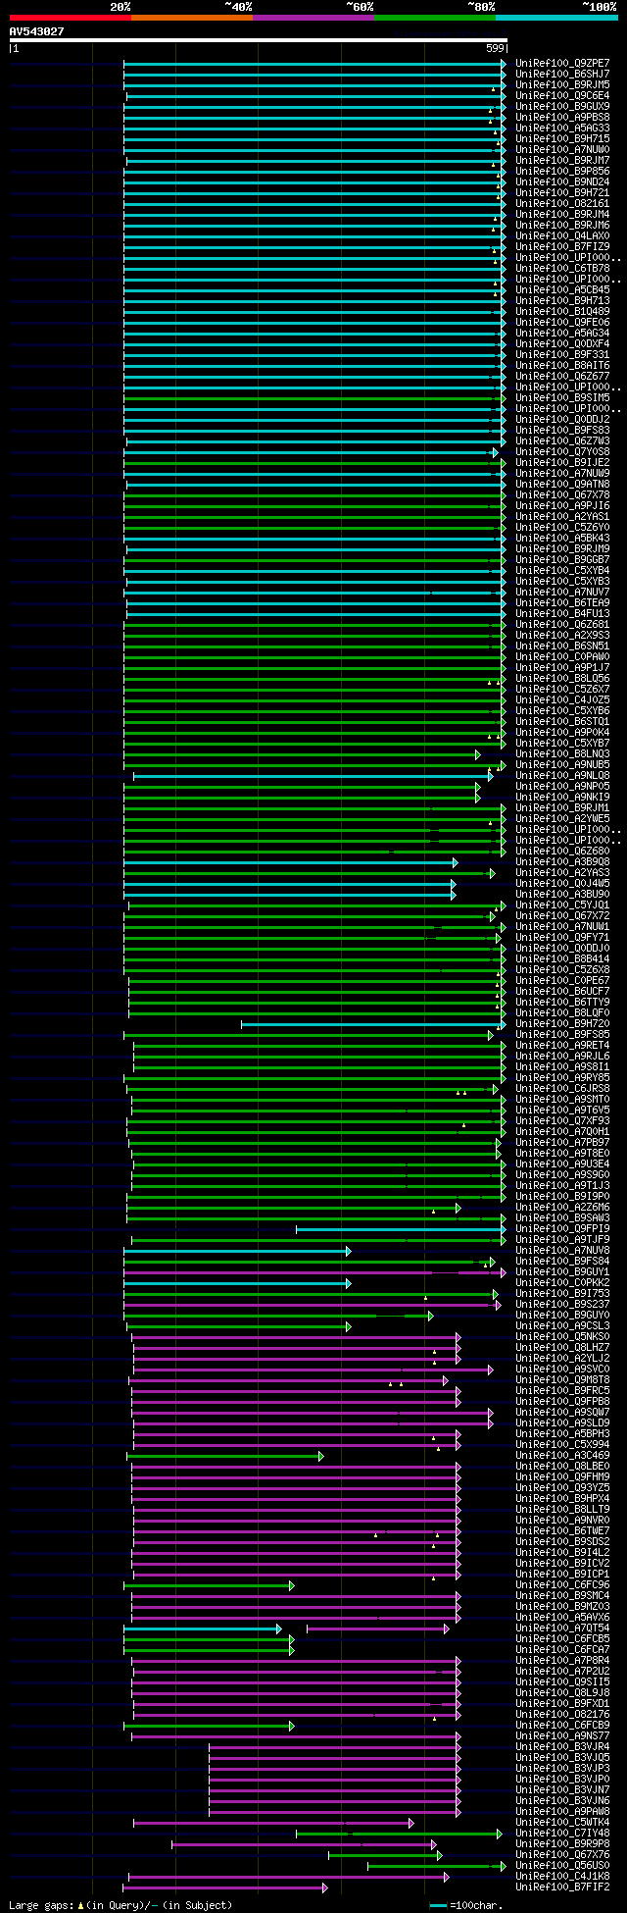Click the red 20% identity legend segment

tap(70, 17)
